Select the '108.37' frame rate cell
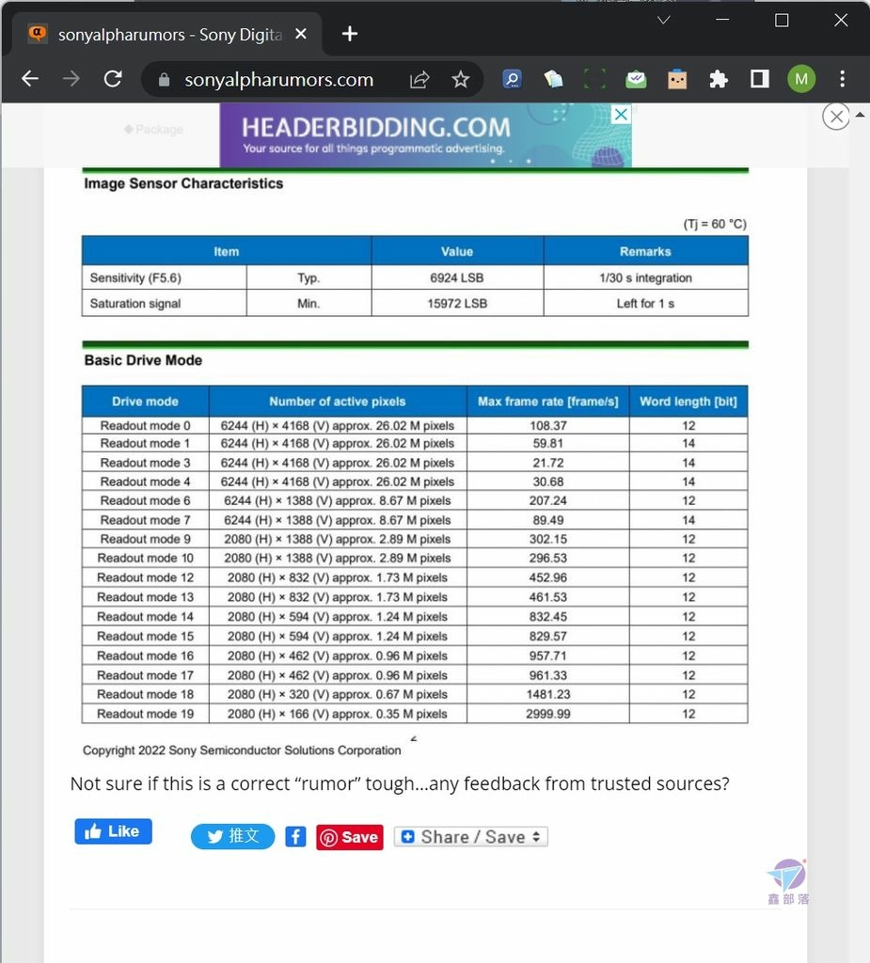The image size is (870, 963). [548, 426]
